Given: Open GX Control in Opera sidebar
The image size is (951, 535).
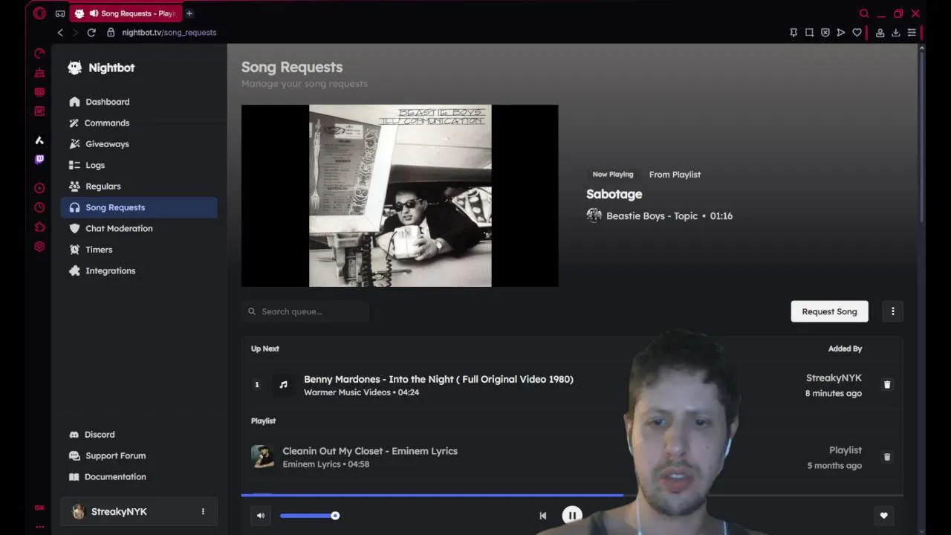Looking at the screenshot, I should pos(39,53).
